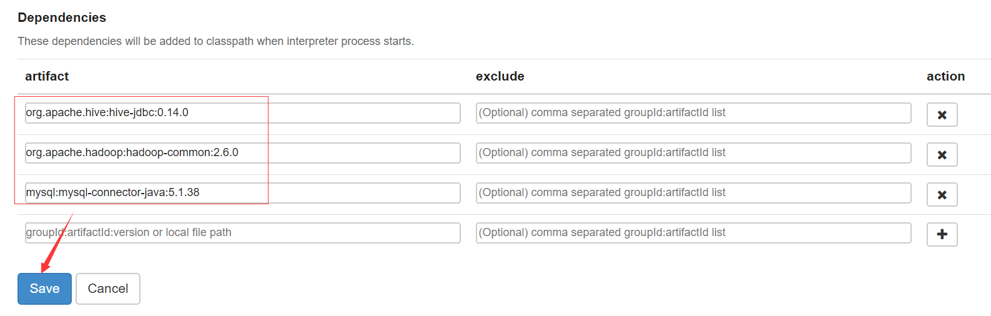The height and width of the screenshot is (316, 991).
Task: Select the exclude field for mysql-connector-java
Action: 693,193
